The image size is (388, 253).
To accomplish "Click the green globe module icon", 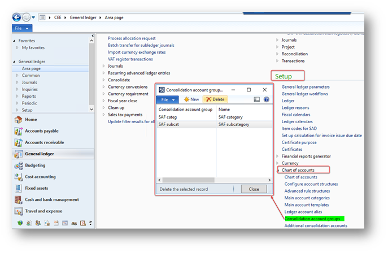I will [20, 223].
